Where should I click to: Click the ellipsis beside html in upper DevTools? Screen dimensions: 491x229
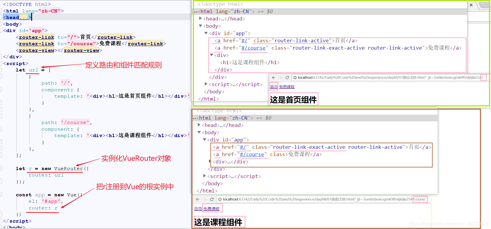point(195,12)
